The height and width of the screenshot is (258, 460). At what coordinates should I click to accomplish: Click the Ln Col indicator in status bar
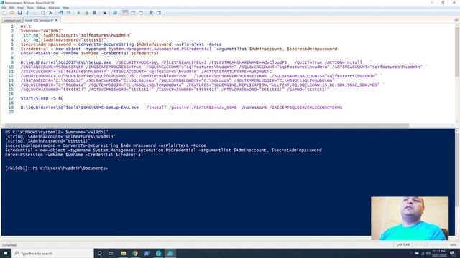pos(403,244)
